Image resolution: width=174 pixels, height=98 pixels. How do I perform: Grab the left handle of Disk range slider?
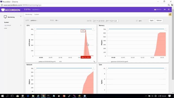(x=107, y=68)
